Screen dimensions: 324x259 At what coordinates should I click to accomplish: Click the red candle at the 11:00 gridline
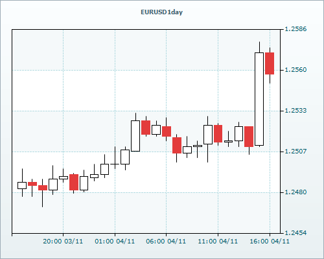coord(218,133)
